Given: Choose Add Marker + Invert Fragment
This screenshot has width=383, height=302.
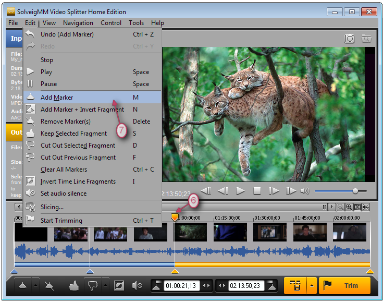Looking at the screenshot, I should coord(92,110).
